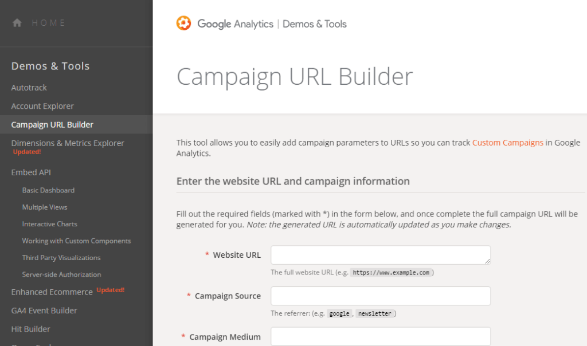This screenshot has height=346, width=587.
Task: Click the Website URL input field
Action: click(x=380, y=255)
